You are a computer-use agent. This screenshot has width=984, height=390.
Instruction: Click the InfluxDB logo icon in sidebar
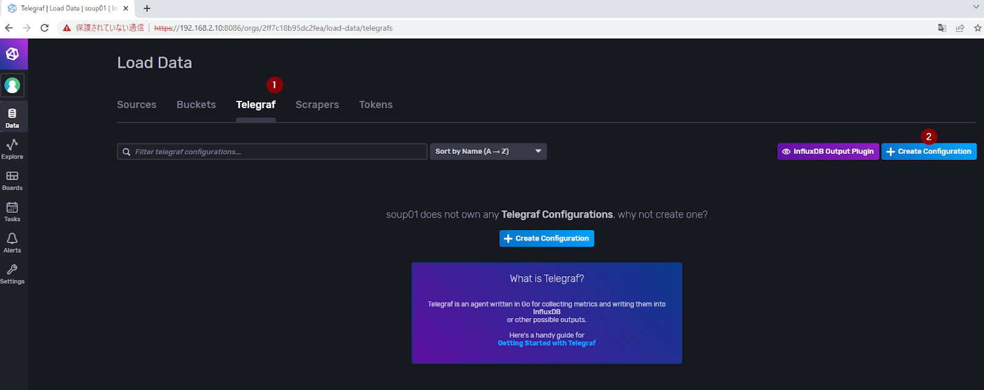pos(12,54)
